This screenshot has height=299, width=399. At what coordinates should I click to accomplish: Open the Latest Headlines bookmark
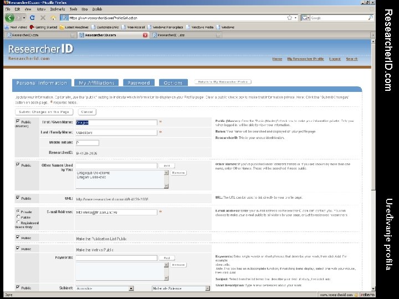point(74,27)
